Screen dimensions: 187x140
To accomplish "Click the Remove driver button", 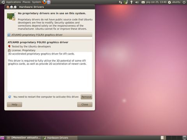I will [x=86, y=97].
